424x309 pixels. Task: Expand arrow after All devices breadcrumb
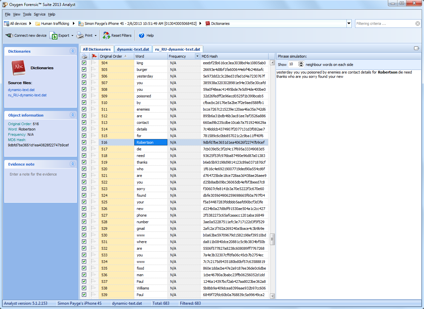click(x=30, y=24)
